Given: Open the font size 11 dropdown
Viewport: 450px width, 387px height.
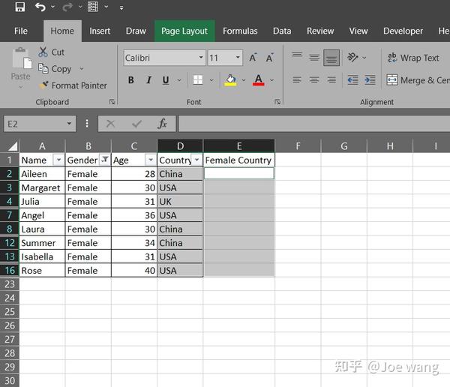Looking at the screenshot, I should pyautogui.click(x=238, y=58).
